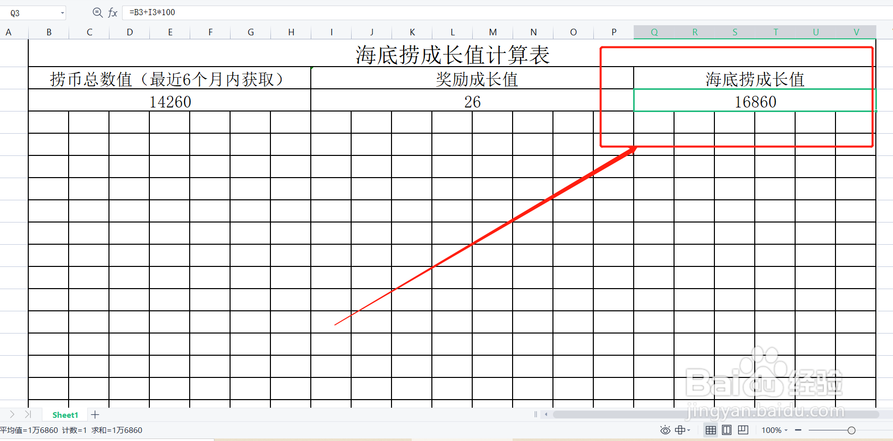
Task: Select column F header
Action: (x=210, y=32)
